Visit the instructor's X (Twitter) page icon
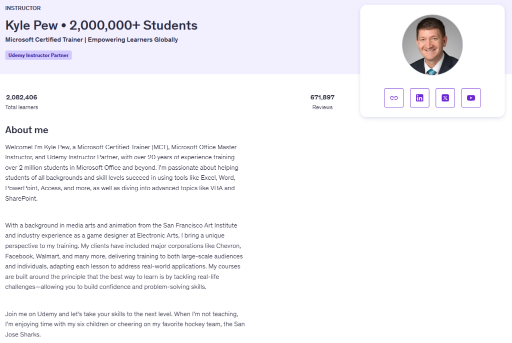This screenshot has width=512, height=343. (445, 98)
